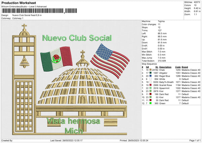Click the 'Green' description in row 12
This screenshot has height=143, width=202.
[162, 104]
